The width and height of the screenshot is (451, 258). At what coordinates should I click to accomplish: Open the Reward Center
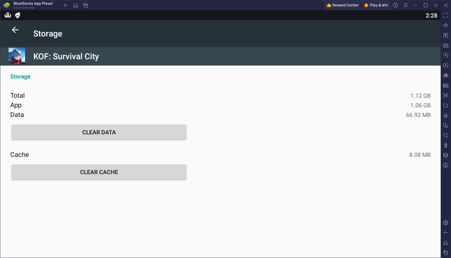pyautogui.click(x=342, y=5)
